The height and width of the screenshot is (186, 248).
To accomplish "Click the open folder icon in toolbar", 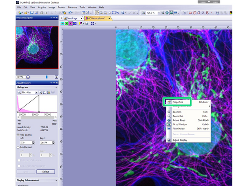I will [26, 13].
